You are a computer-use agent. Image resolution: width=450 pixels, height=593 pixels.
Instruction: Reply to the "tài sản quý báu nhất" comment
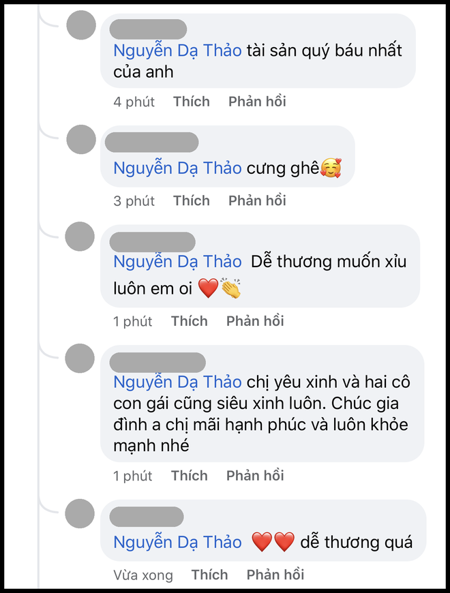[257, 102]
